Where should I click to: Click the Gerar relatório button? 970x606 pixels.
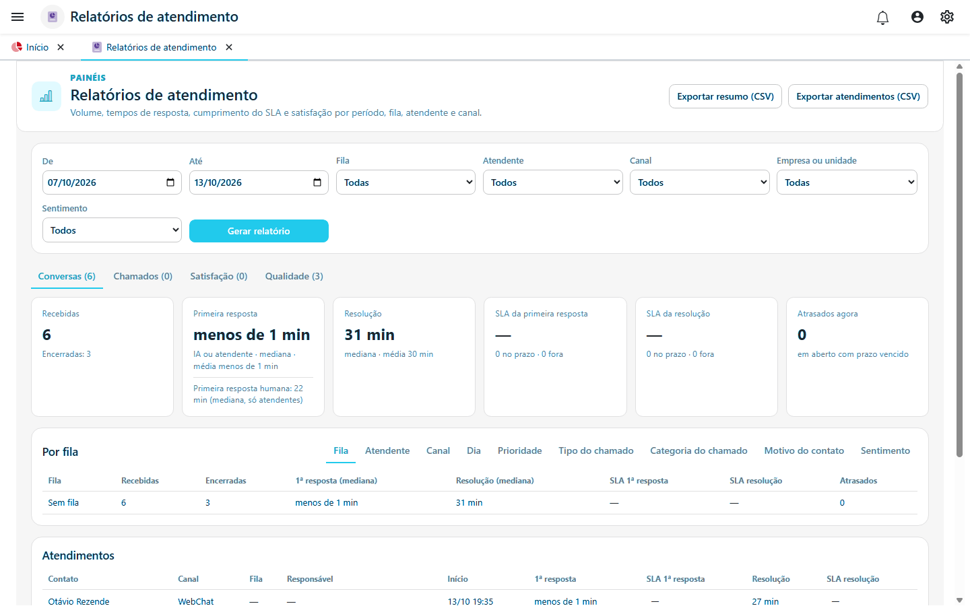click(x=259, y=231)
